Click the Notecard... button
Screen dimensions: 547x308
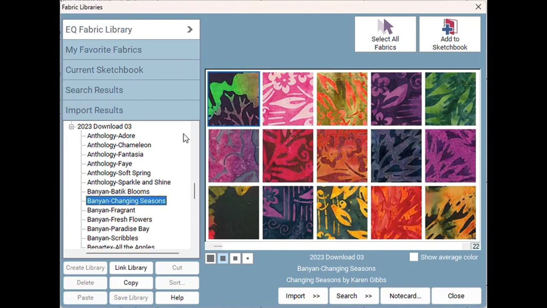click(x=405, y=296)
